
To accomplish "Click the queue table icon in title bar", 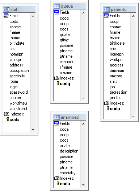I will click(x=56, y=6).
